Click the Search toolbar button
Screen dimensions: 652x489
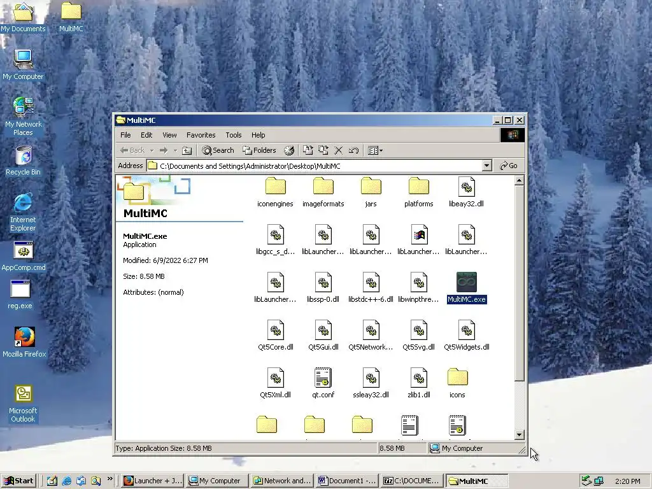[x=218, y=150]
